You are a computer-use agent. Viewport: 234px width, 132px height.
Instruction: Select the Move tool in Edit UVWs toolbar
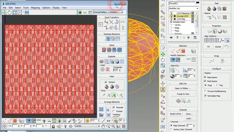pos(4,12)
